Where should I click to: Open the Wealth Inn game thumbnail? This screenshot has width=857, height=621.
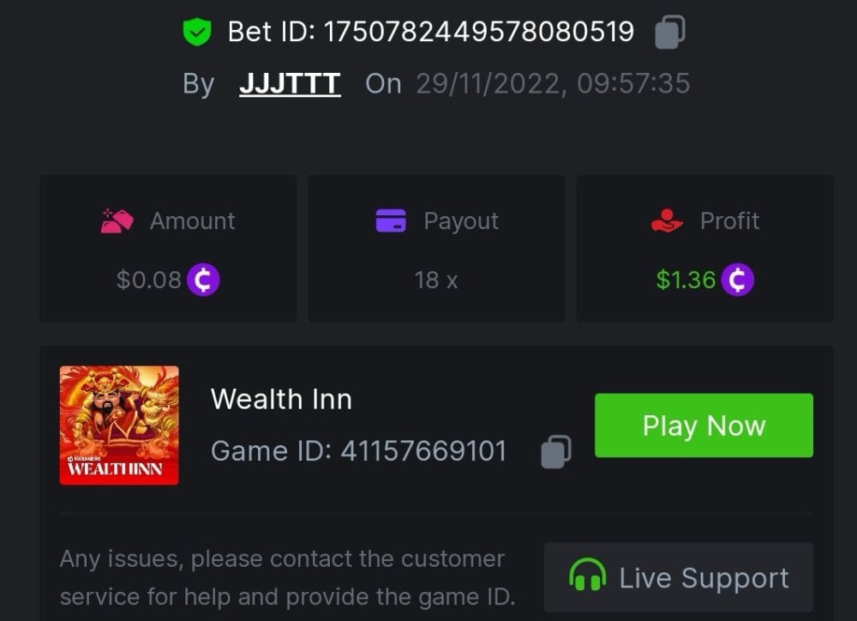tap(119, 425)
